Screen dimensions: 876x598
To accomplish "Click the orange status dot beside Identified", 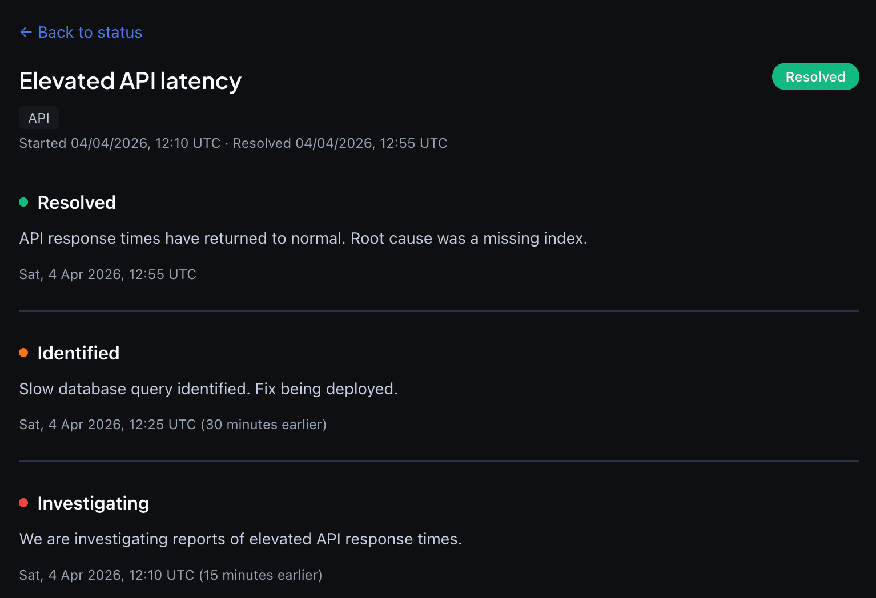I will [23, 353].
